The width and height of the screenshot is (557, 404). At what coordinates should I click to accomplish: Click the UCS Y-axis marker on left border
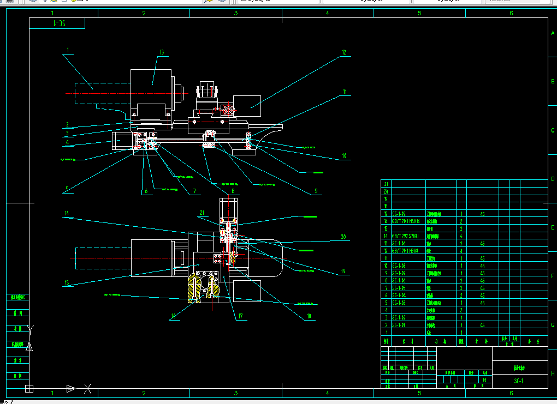pyautogui.click(x=31, y=330)
